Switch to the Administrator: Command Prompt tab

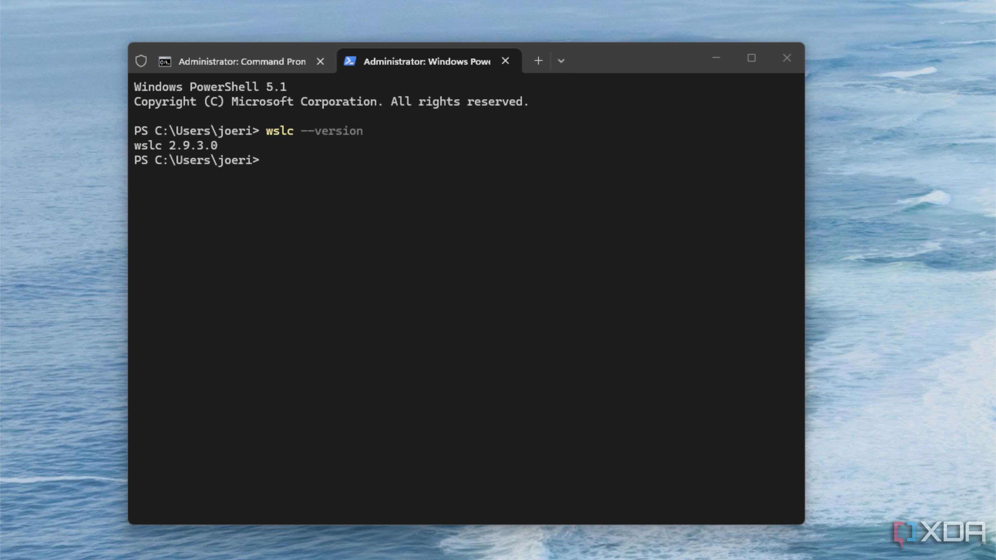pos(242,61)
